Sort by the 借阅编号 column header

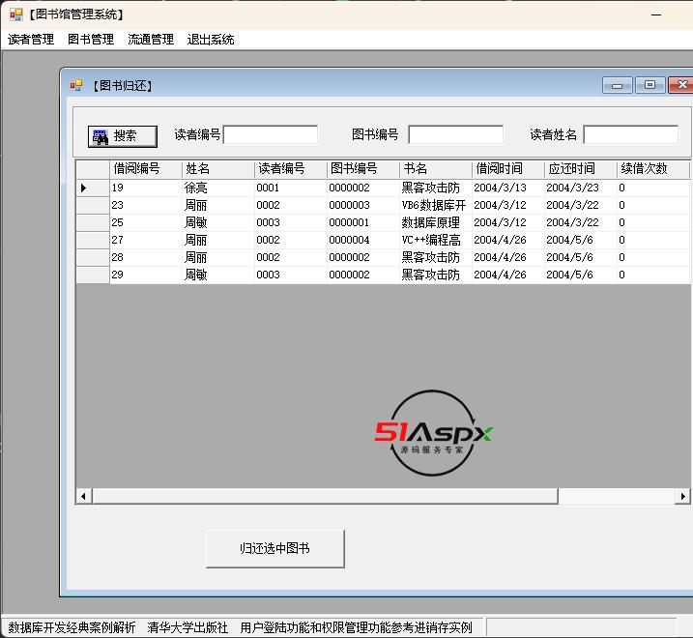pos(145,169)
